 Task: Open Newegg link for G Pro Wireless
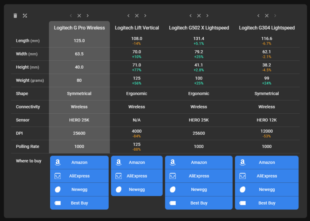tap(79, 190)
